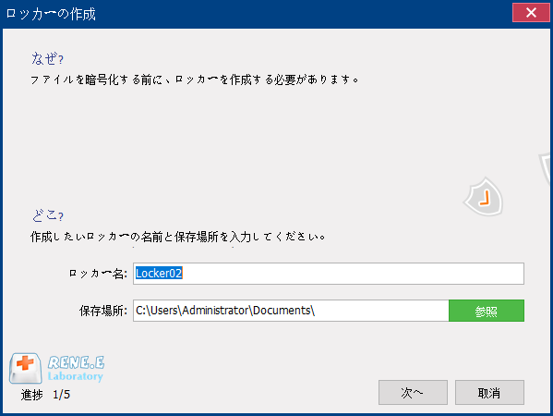Screen dimensions: 553x416
Task: Click inside the ロッカー名 input field
Action: [329, 274]
